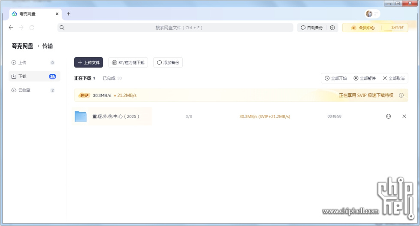Click the 0/8 progress count

pos(189,116)
